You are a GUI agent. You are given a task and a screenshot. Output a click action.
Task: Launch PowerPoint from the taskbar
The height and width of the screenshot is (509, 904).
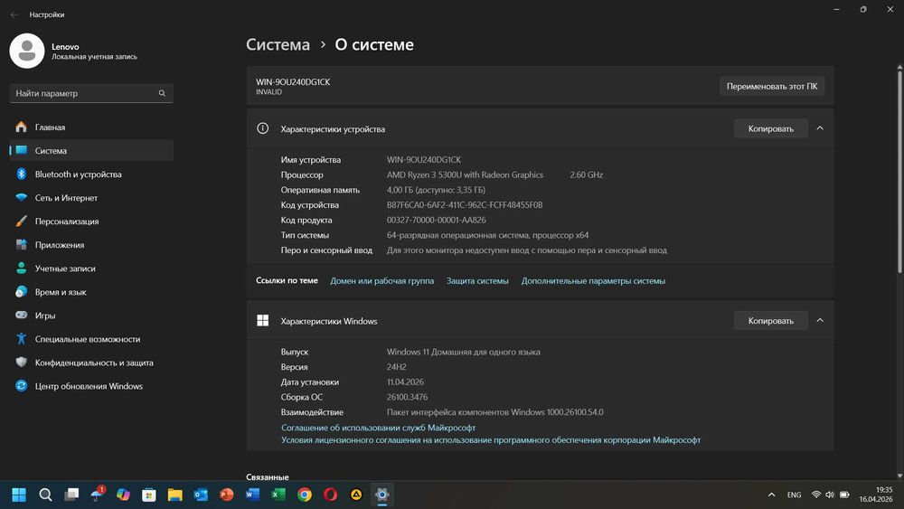pos(227,495)
